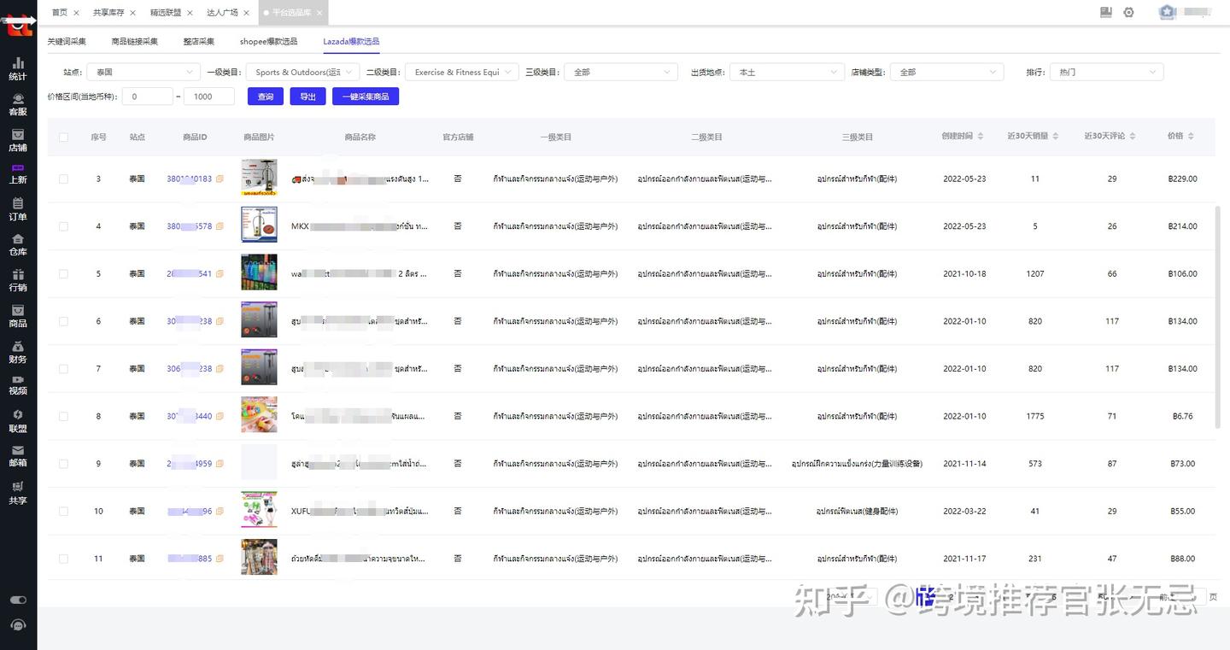The image size is (1230, 650).
Task: Click the 一键采集商品 collect button
Action: click(x=365, y=97)
